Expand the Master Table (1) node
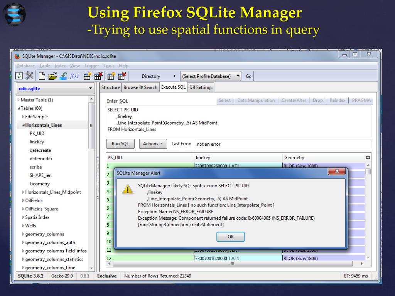Image resolution: width=395 pixels, height=296 pixels. coord(19,100)
